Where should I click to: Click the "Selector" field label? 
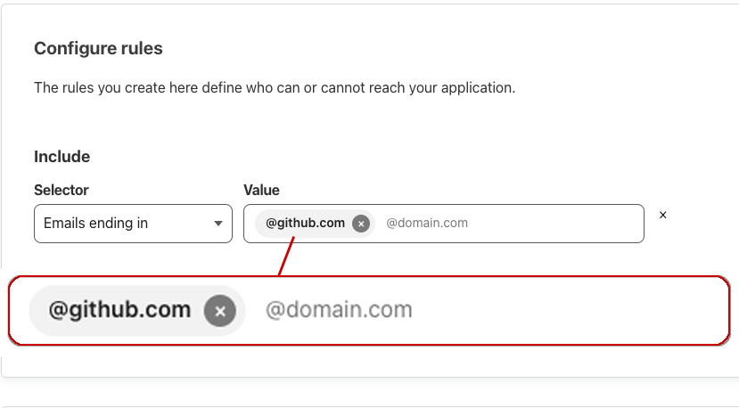pos(61,190)
